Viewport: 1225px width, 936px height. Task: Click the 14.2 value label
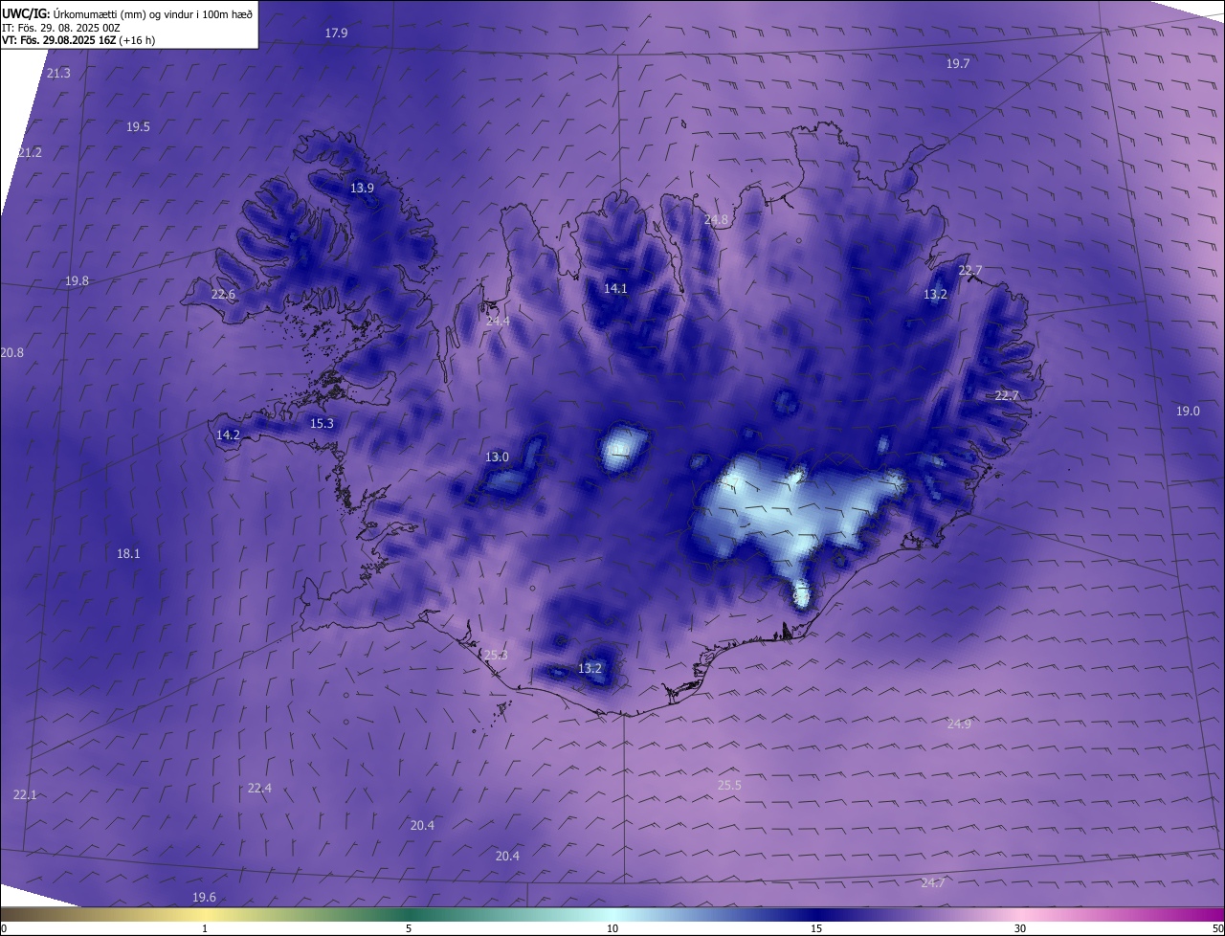click(x=228, y=435)
